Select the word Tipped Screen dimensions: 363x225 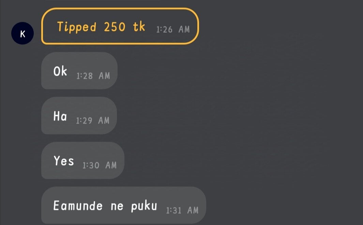[77, 27]
